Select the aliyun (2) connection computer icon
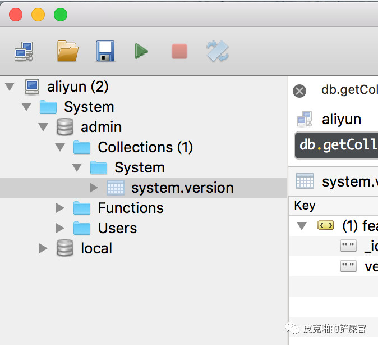 coord(32,87)
